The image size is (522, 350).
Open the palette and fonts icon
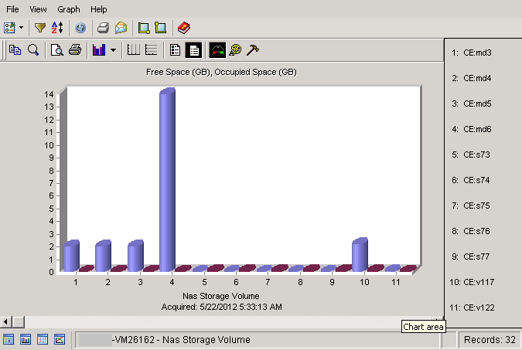pyautogui.click(x=235, y=50)
